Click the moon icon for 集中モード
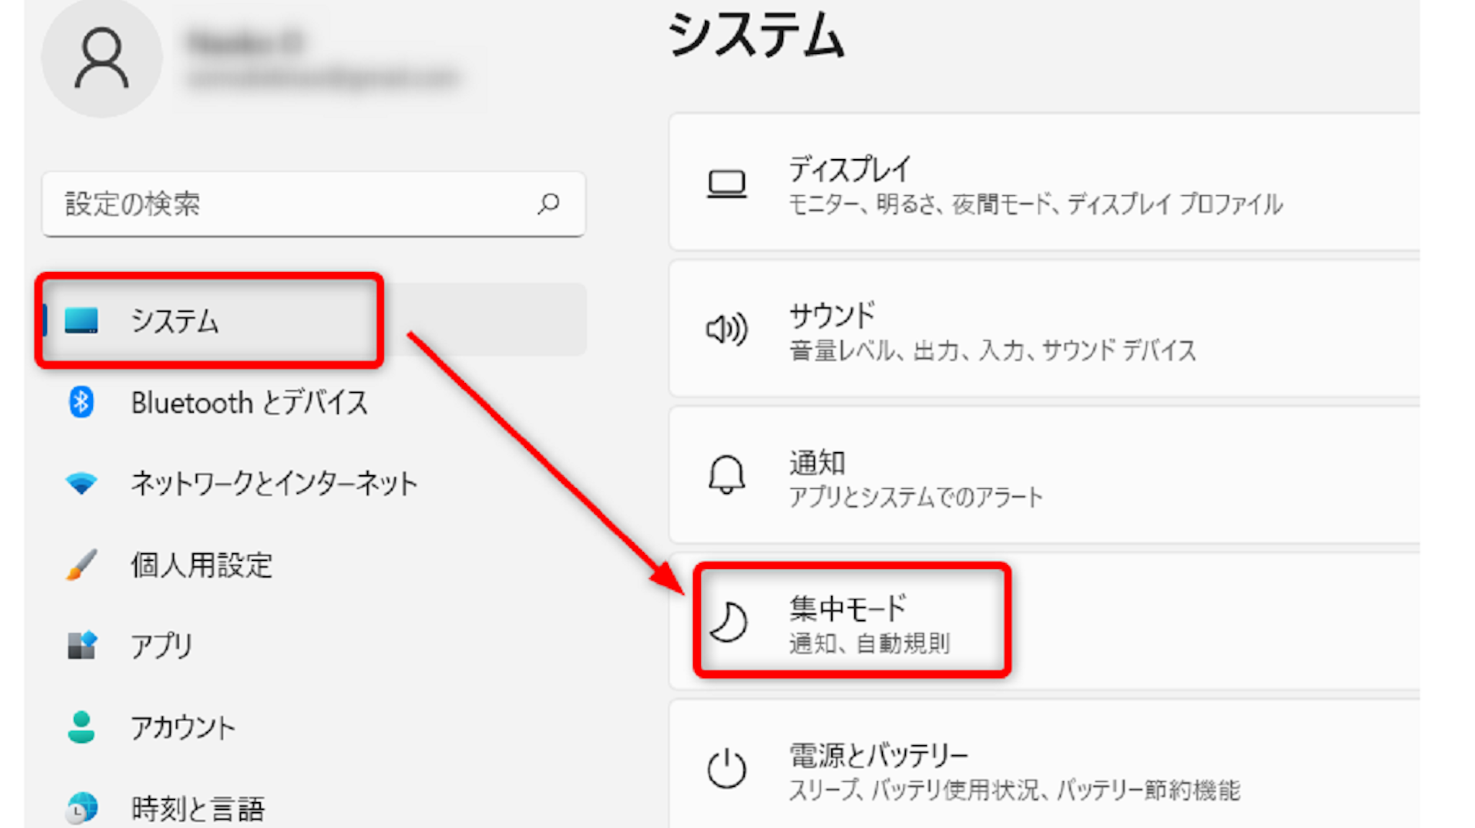The image size is (1475, 828). point(728,622)
